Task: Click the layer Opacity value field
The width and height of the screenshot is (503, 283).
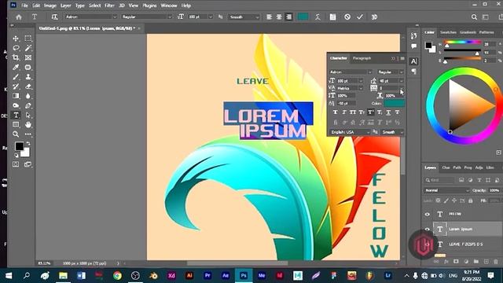Action: pos(494,190)
